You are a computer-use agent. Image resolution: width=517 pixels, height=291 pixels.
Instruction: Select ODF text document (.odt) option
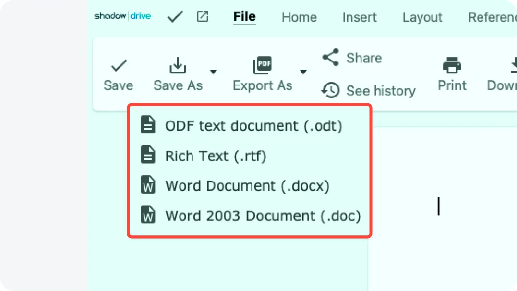[x=253, y=126]
